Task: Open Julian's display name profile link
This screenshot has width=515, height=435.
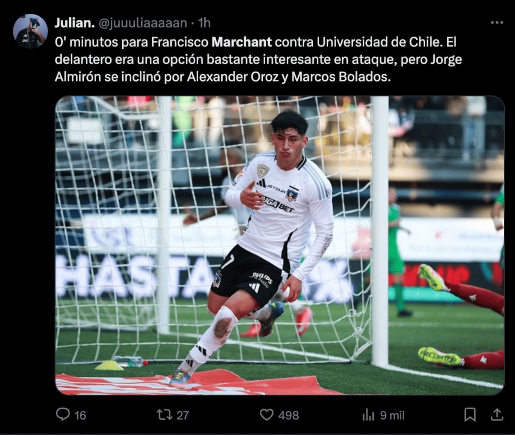Action: [75, 23]
